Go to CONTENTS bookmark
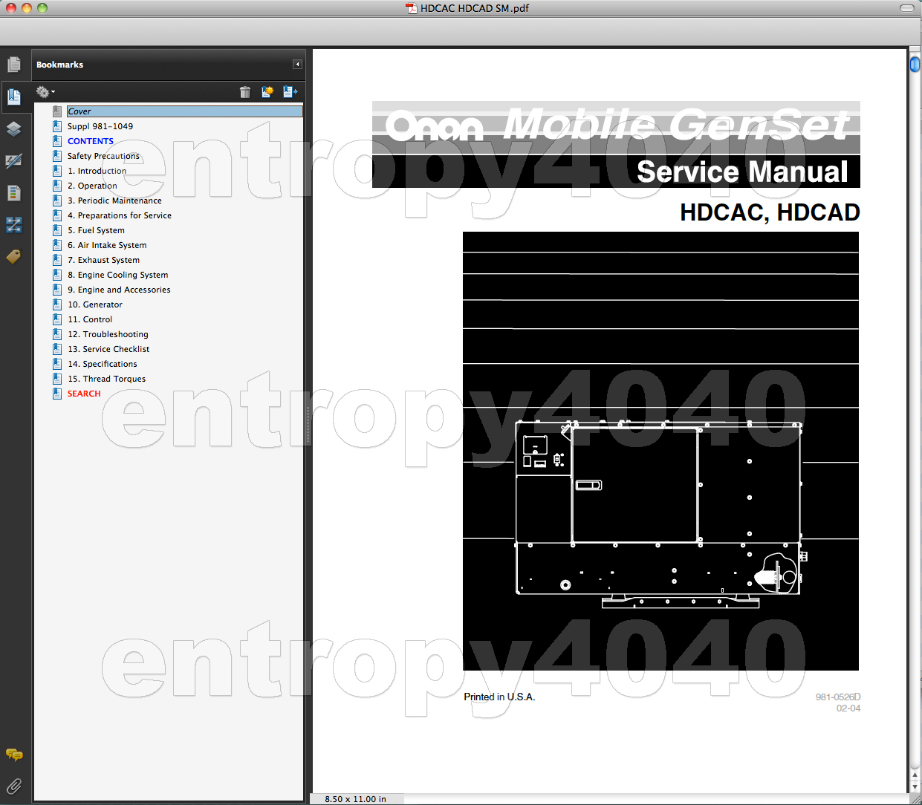 (x=91, y=141)
